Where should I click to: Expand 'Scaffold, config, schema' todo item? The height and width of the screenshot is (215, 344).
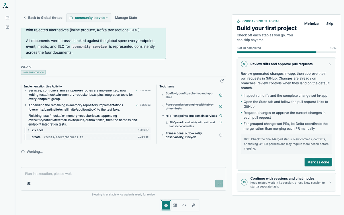(x=163, y=95)
